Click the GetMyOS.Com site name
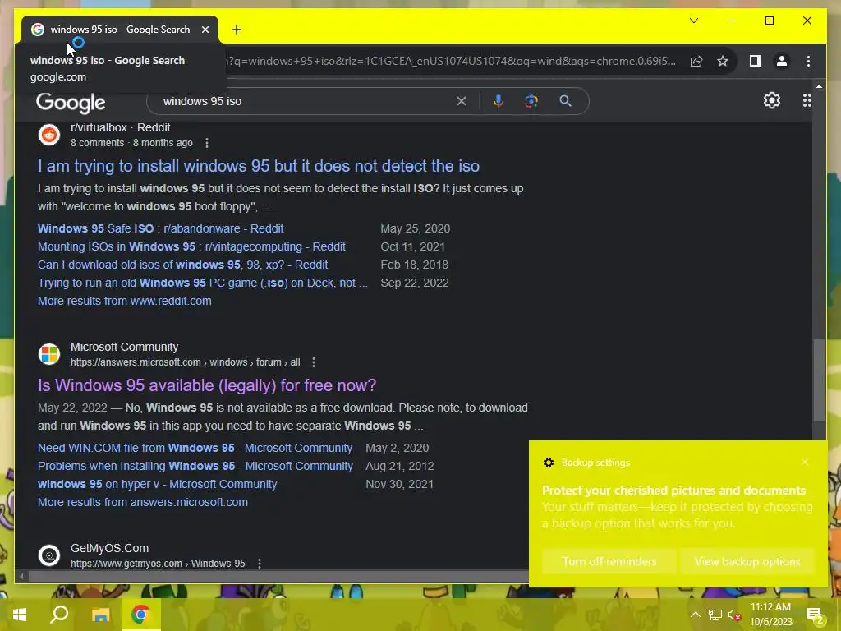Screen dimensions: 841x631 click(x=109, y=548)
